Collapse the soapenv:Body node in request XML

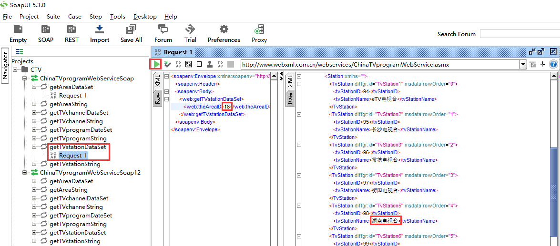tap(166, 91)
